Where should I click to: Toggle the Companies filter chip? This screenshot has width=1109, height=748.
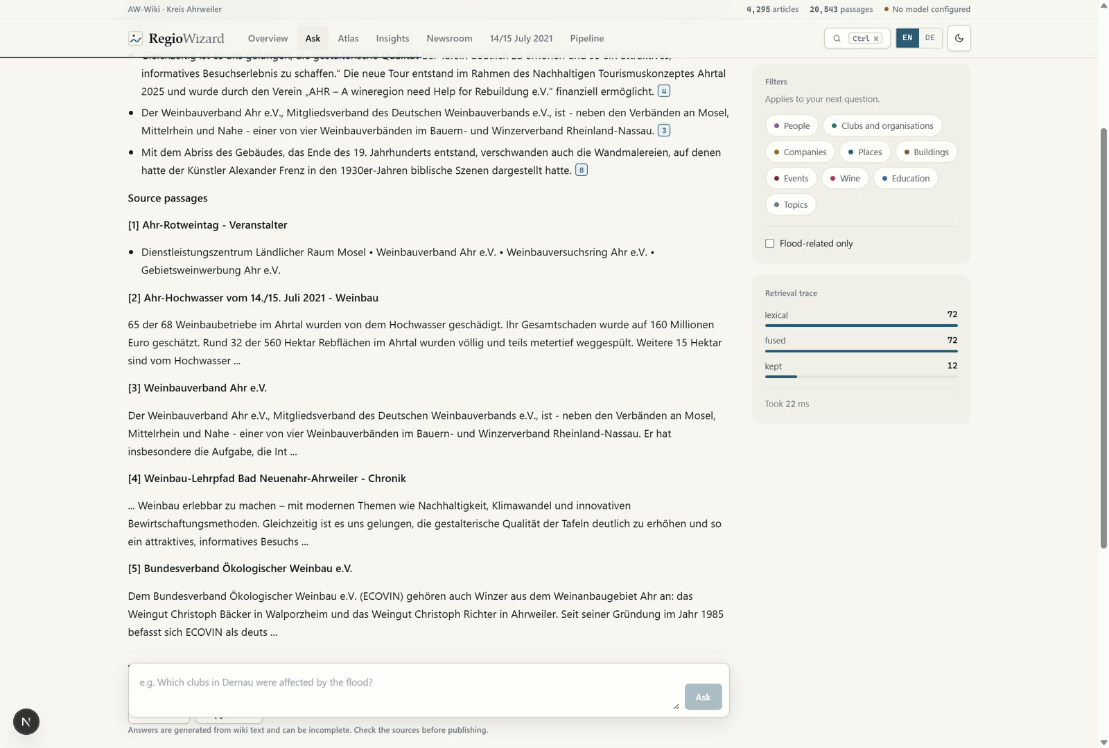point(800,152)
